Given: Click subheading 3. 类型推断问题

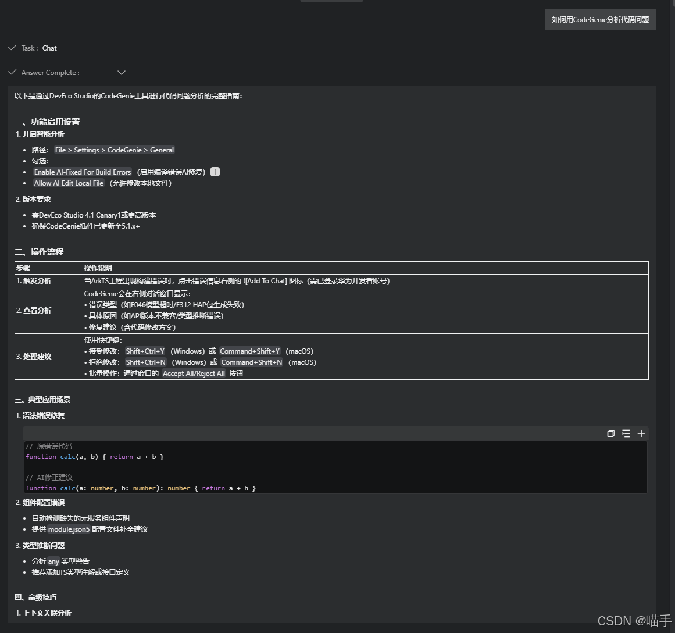Looking at the screenshot, I should pos(40,546).
